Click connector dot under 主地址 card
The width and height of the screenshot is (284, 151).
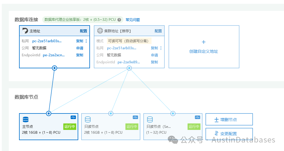[x=55, y=68]
